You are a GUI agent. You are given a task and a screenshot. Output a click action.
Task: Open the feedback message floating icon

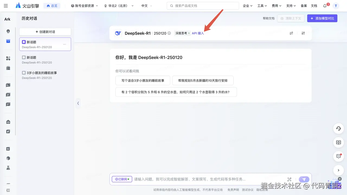coord(338,156)
